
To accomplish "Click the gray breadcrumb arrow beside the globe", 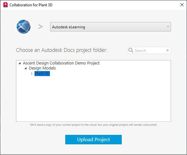I will [40, 27].
